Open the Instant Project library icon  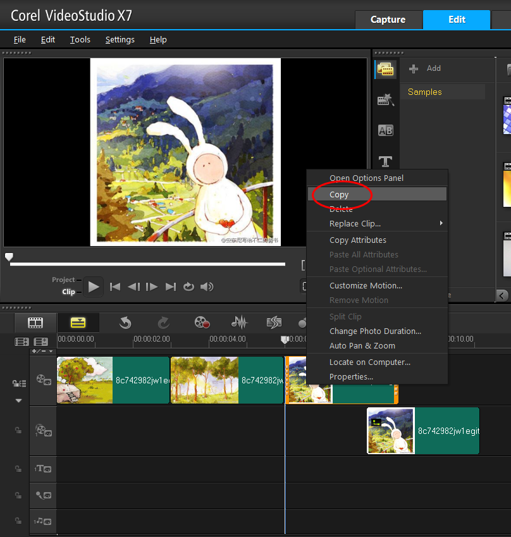pos(385,100)
